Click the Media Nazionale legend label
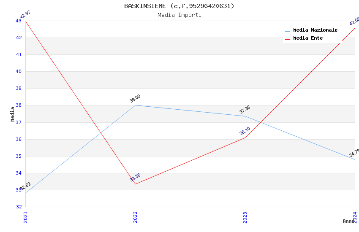Image resolution: width=359 pixels, height=232 pixels. 315,30
